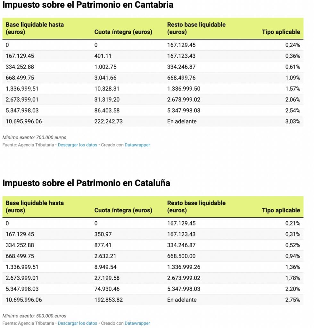This screenshot has height=328, width=314.
Task: Click the 'Mínimo exento: 700.000 euros' note
Action: tap(34, 137)
